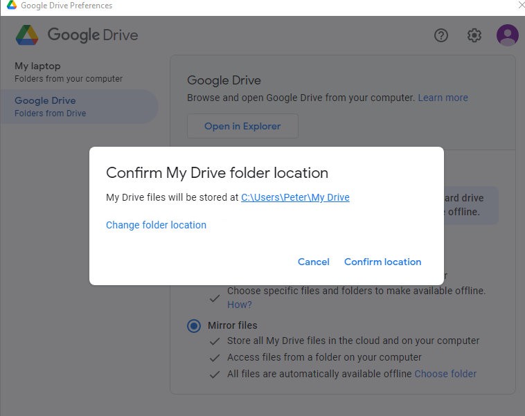Click Confirm location button
The image size is (525, 416).
click(x=383, y=262)
